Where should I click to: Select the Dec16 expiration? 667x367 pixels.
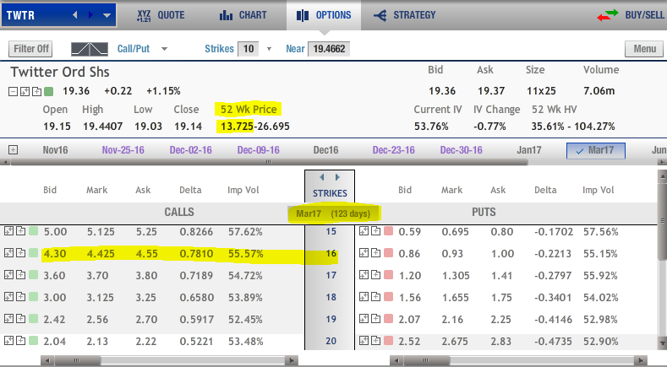click(x=325, y=150)
